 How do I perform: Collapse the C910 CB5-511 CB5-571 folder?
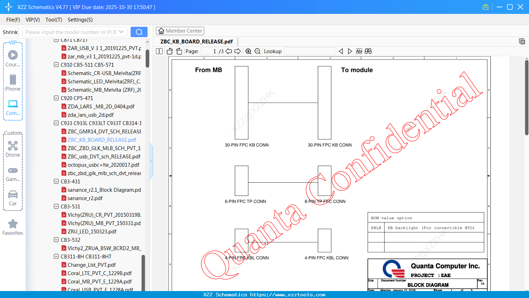tap(56, 65)
